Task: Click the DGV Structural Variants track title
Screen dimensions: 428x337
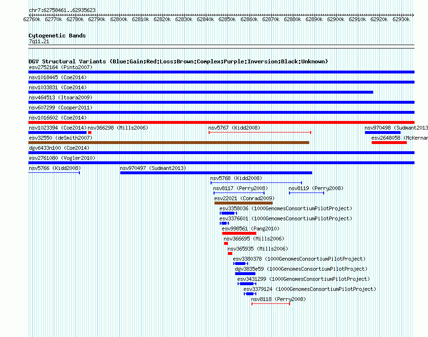Action: tap(178, 61)
